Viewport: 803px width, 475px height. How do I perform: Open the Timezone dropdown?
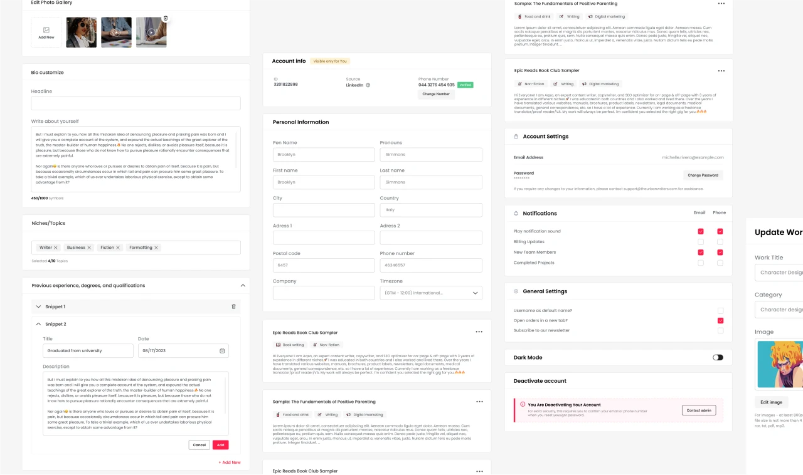tap(431, 293)
